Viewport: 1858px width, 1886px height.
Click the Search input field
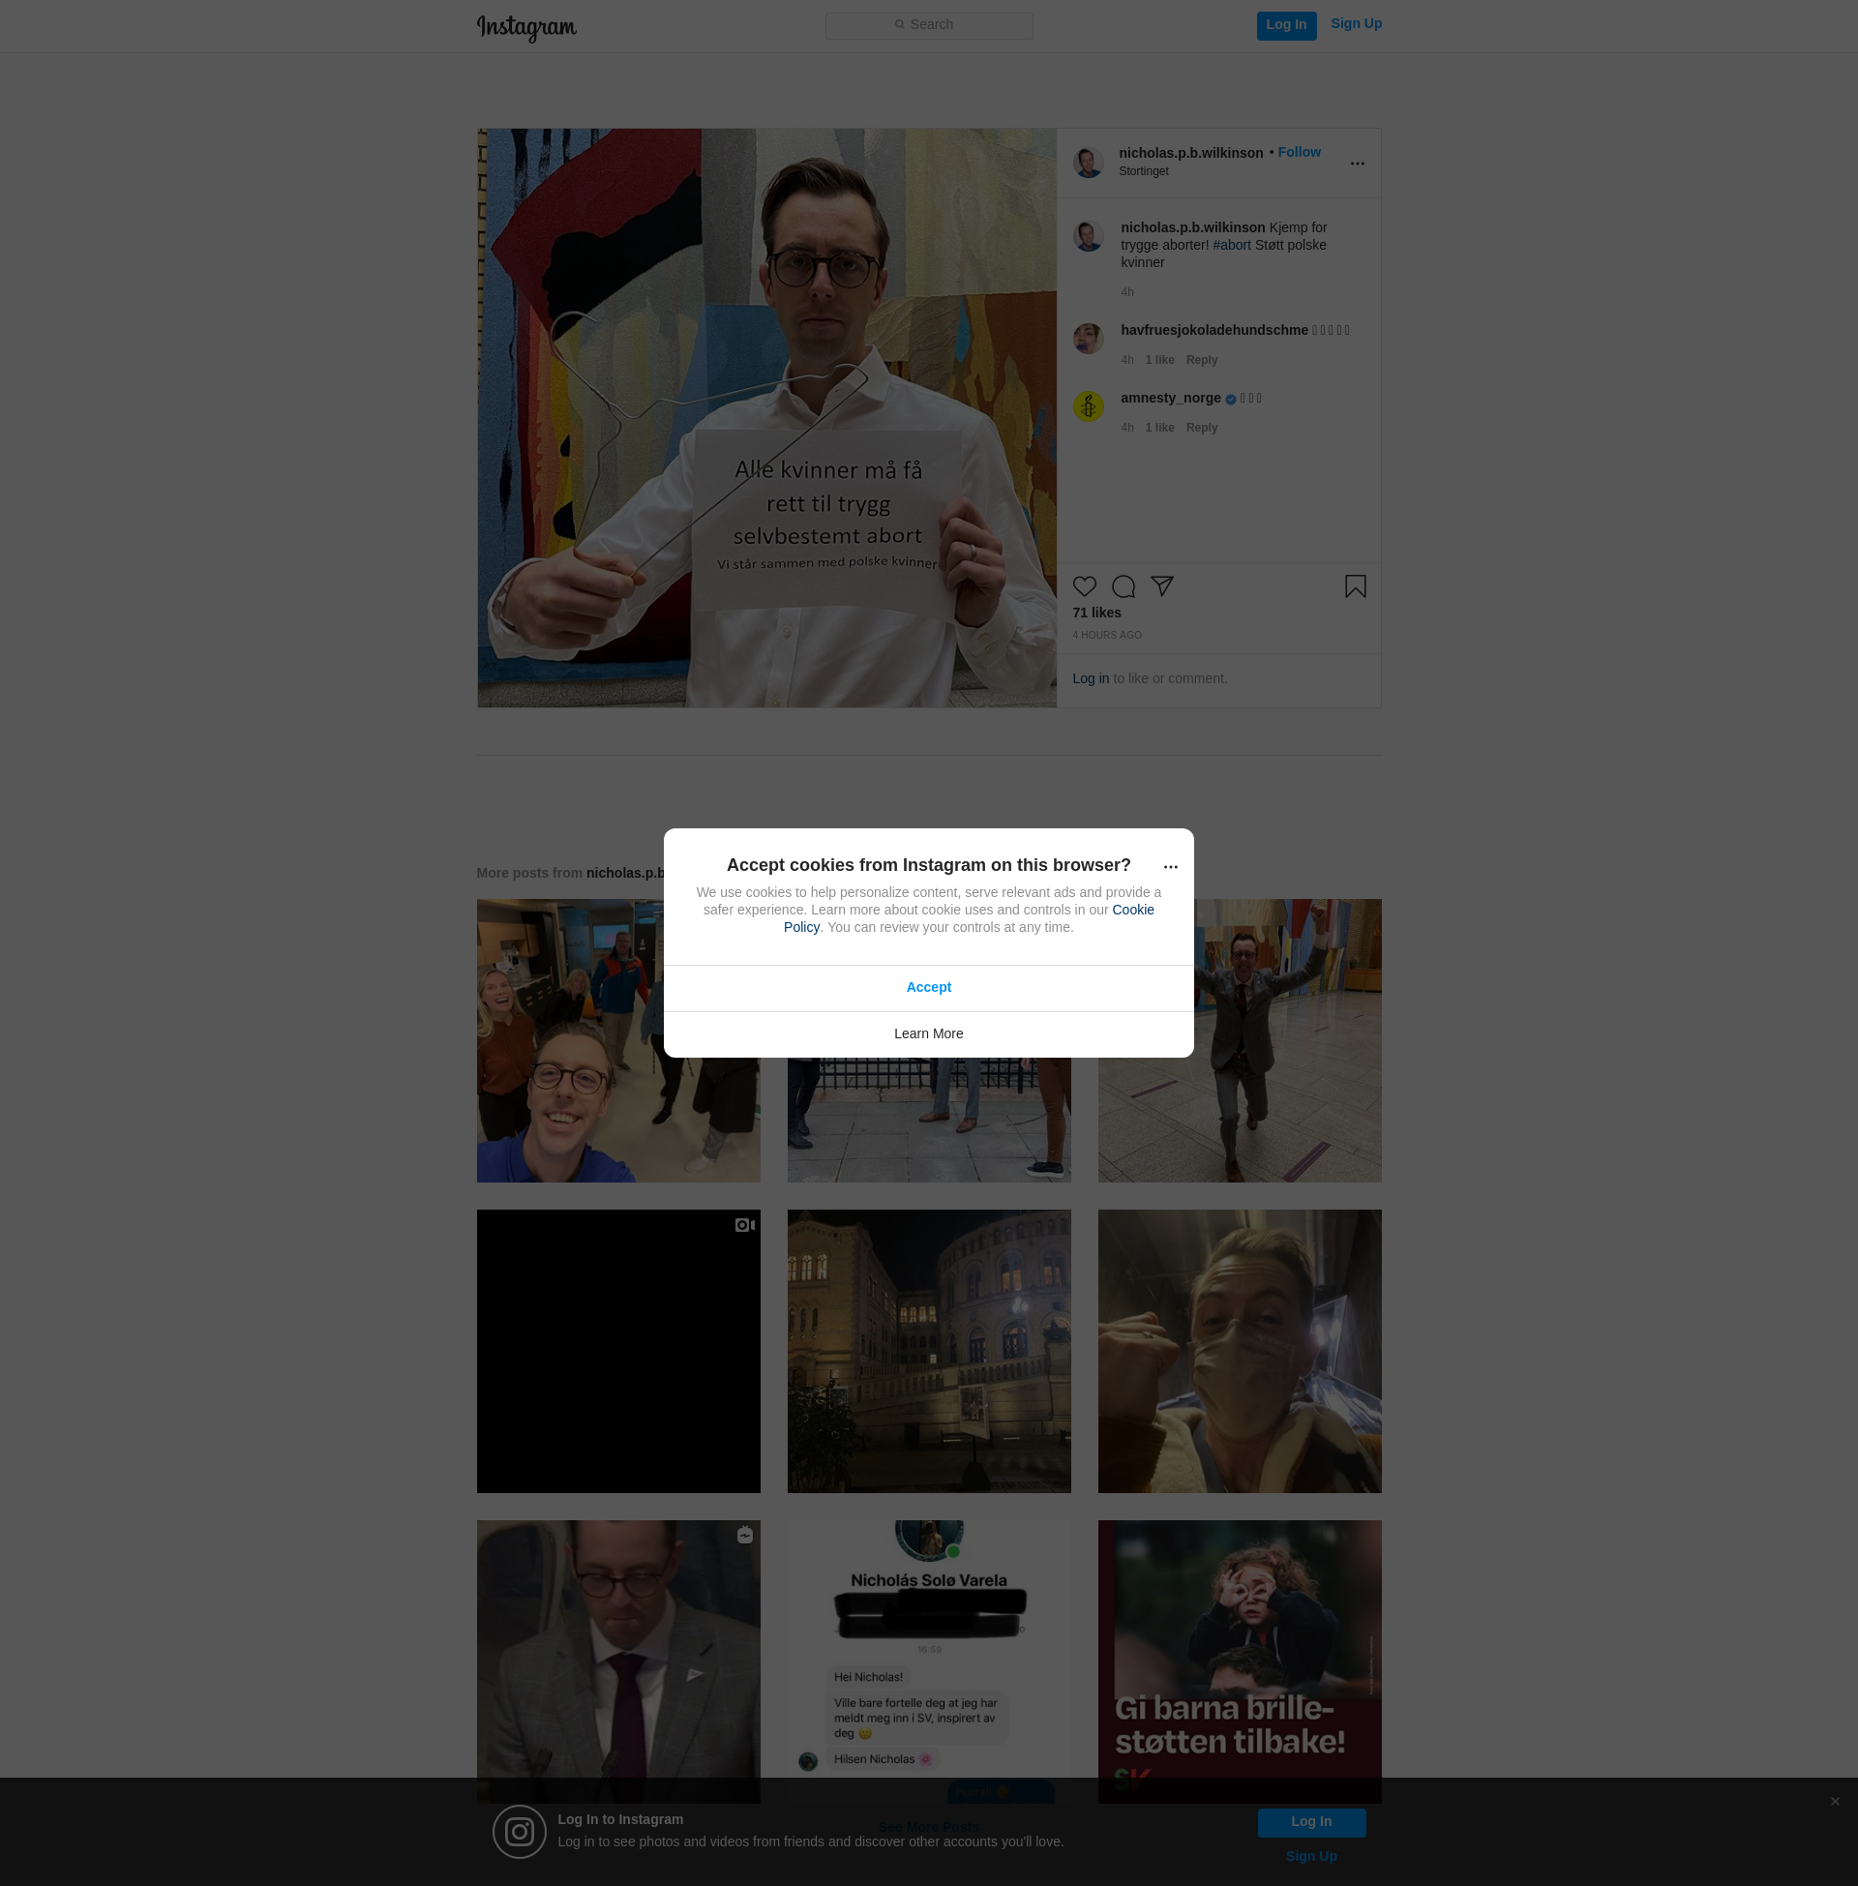coord(929,25)
